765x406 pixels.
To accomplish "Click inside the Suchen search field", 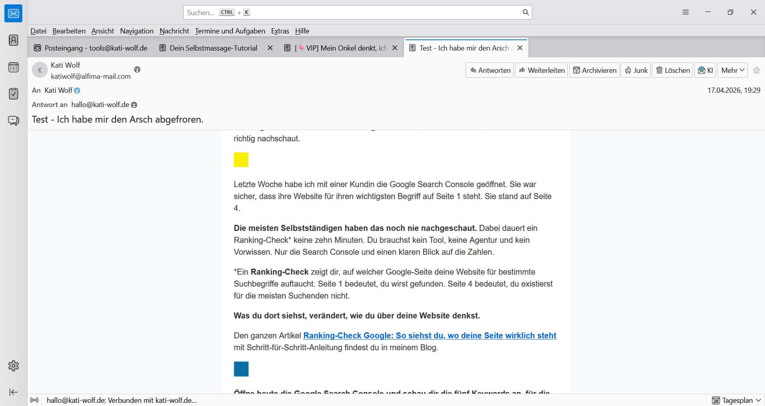I will point(355,12).
